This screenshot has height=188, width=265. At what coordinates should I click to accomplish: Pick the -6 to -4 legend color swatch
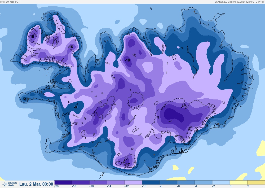pos(186,182)
